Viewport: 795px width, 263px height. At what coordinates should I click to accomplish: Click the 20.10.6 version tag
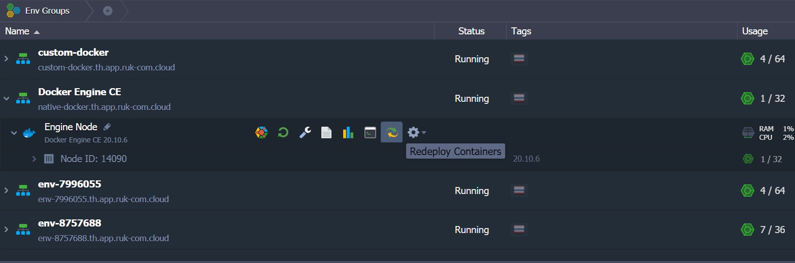526,159
